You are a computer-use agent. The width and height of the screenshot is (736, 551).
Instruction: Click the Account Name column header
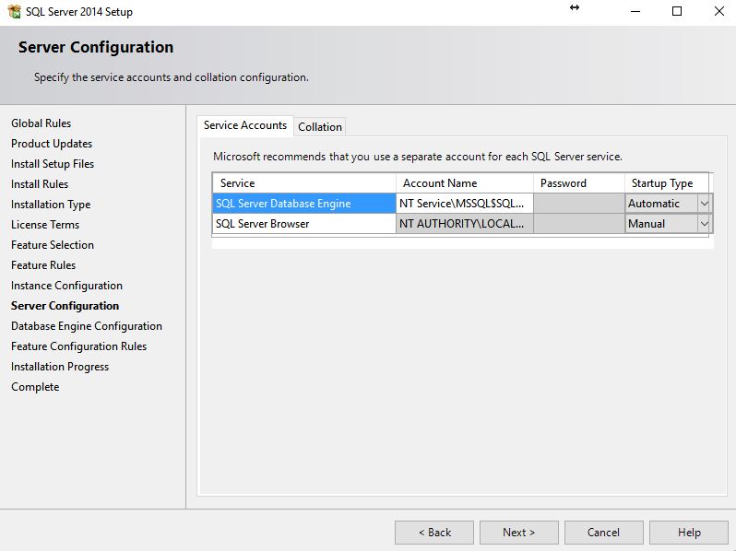pyautogui.click(x=465, y=183)
